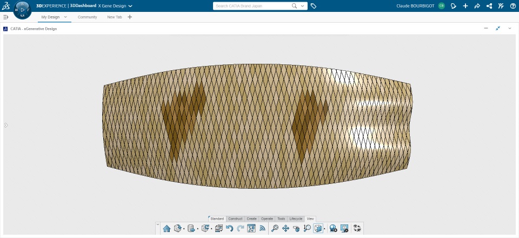Select the Pan four-arrow tool
This screenshot has width=519, height=238.
[285, 228]
